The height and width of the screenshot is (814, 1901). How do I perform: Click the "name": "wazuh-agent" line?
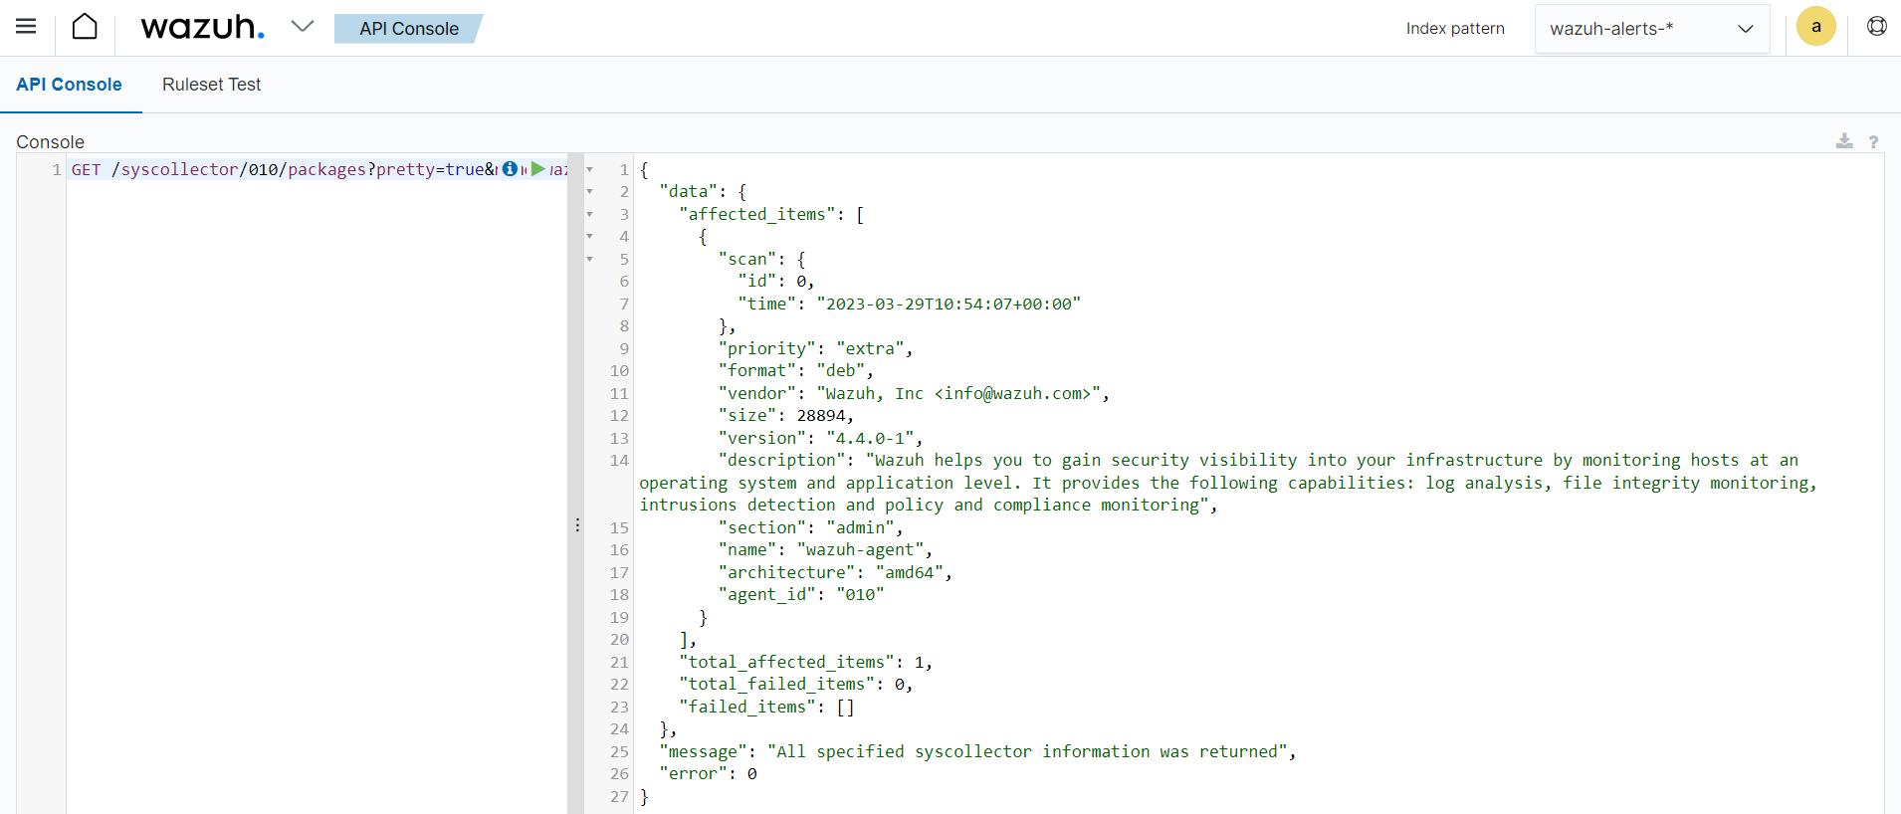[x=825, y=549]
